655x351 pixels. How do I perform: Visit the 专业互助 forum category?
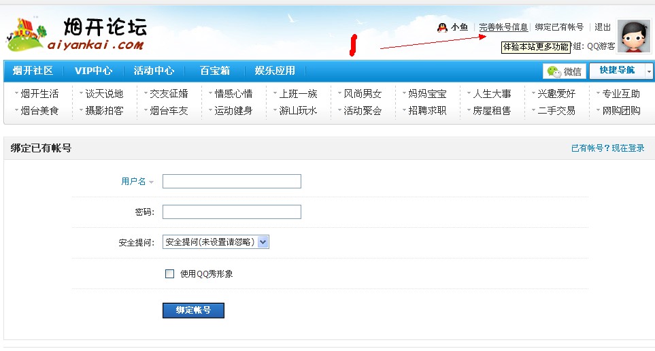tap(621, 94)
